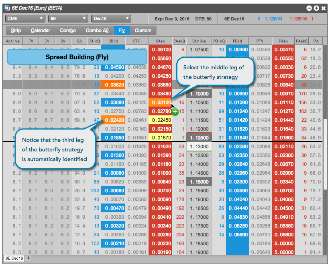The width and height of the screenshot is (330, 268).
Task: Open the CME exchange dropdown
Action: click(25, 18)
